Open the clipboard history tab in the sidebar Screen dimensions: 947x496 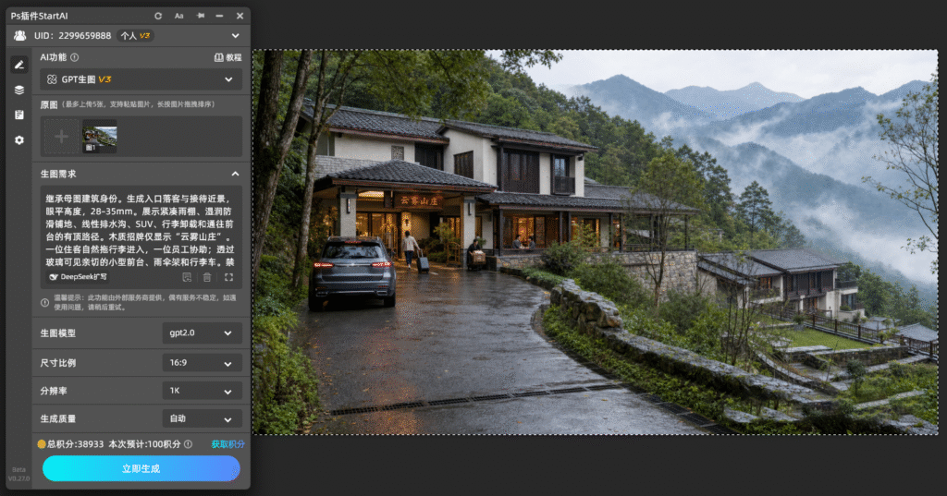pyautogui.click(x=19, y=115)
